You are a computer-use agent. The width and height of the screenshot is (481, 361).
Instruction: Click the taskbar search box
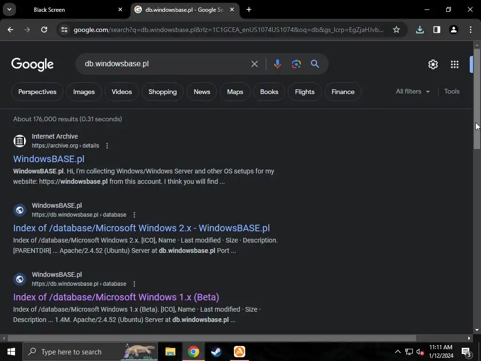(90, 352)
